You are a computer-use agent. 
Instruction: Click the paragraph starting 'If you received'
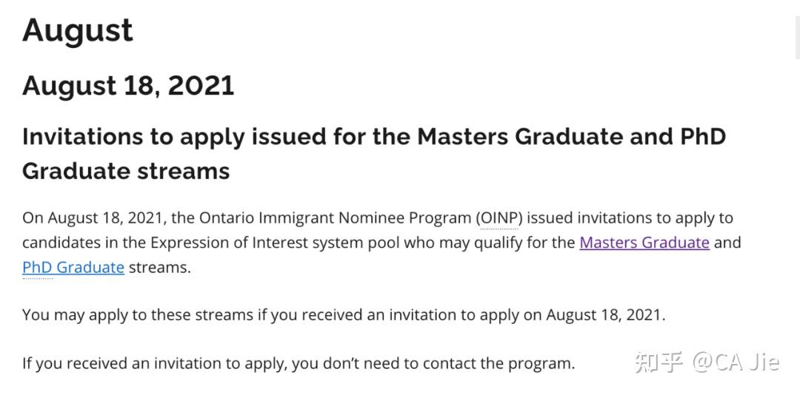coord(298,363)
